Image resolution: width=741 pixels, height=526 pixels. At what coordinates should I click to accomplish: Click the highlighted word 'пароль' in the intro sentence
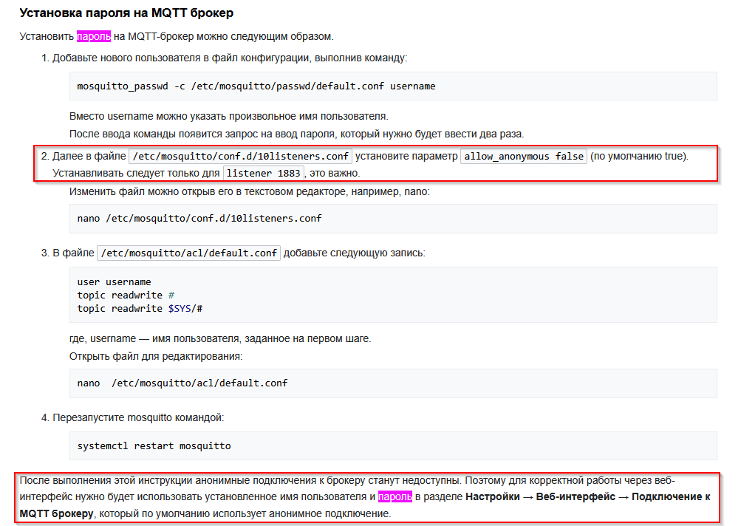click(94, 36)
